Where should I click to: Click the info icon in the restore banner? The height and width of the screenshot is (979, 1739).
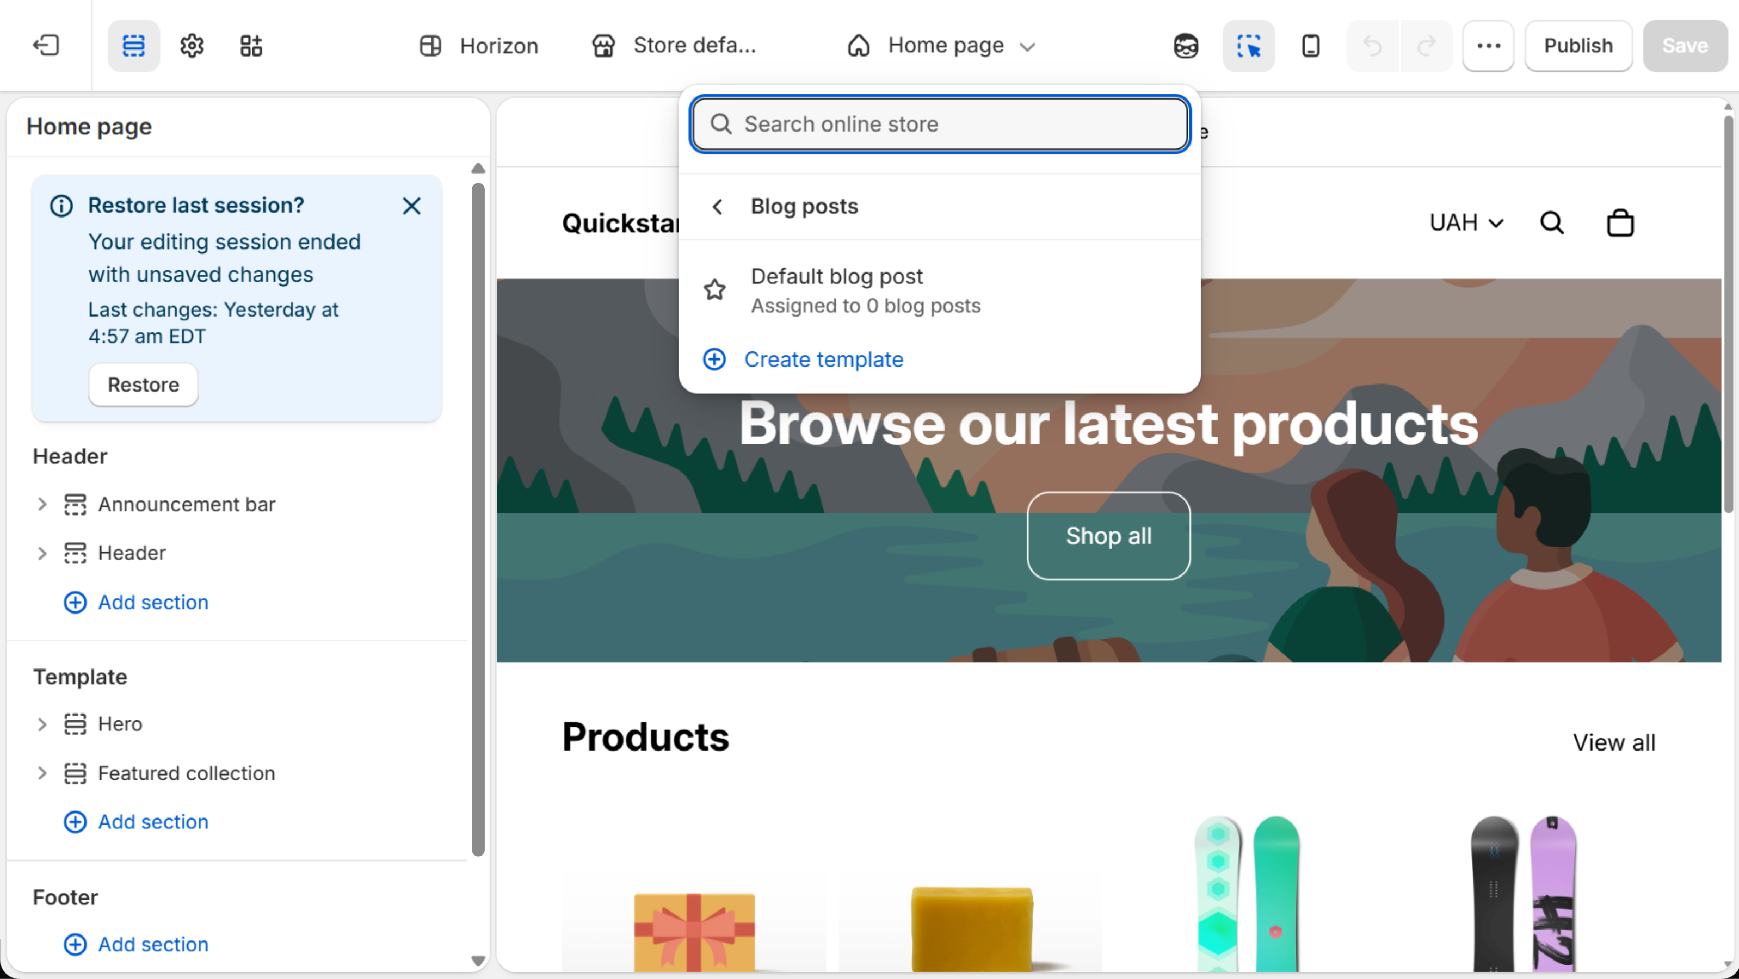click(61, 206)
